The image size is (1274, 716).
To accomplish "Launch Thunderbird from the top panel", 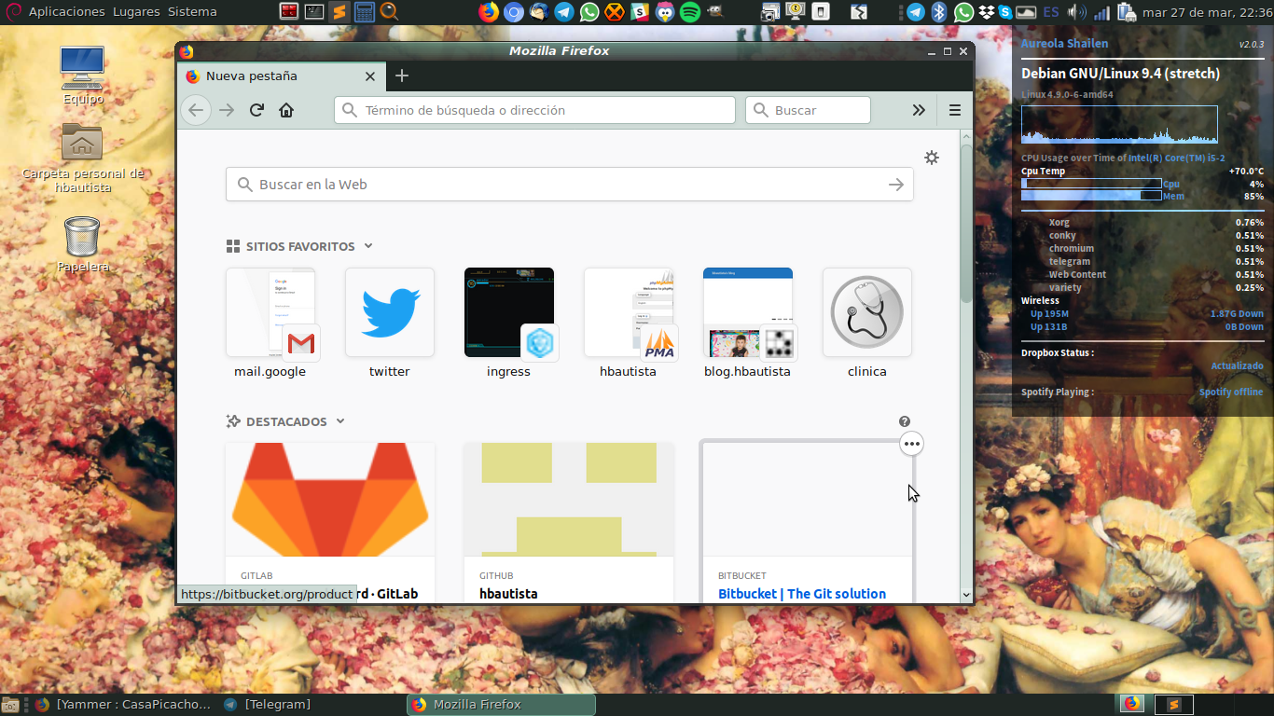I will click(x=539, y=12).
